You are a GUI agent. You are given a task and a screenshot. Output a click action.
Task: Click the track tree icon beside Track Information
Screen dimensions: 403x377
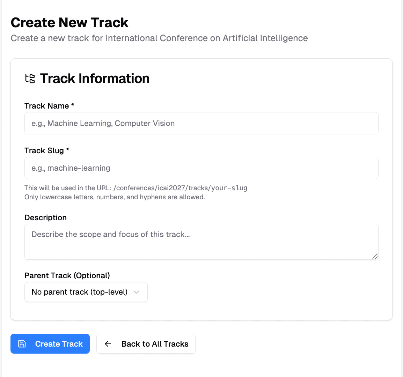tap(30, 79)
